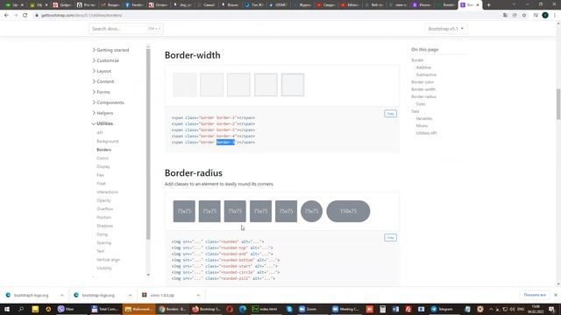Open the Windows Start menu

point(7,309)
